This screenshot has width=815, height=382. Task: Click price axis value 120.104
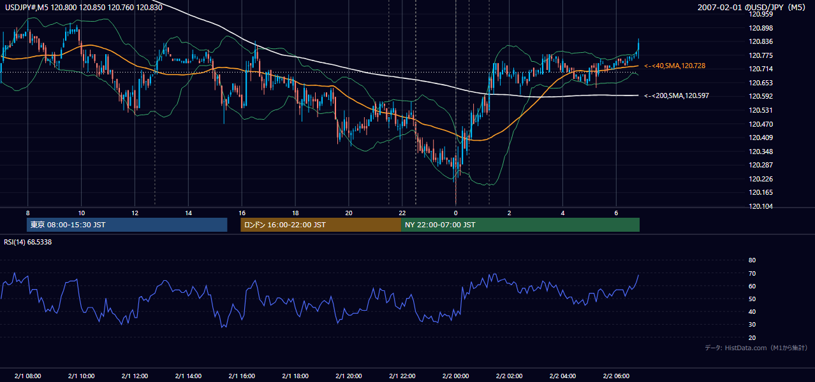coord(760,206)
